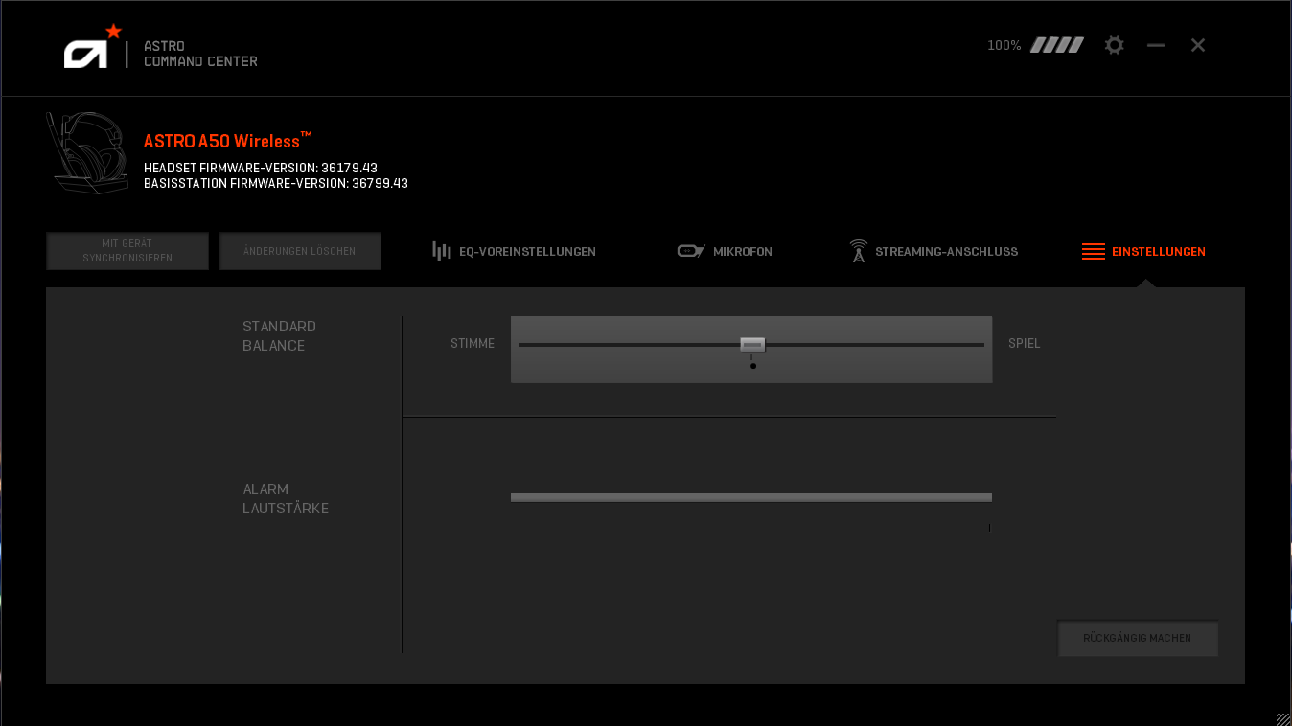Image resolution: width=1292 pixels, height=726 pixels.
Task: Close the Astro Command Center window
Action: 1198,45
